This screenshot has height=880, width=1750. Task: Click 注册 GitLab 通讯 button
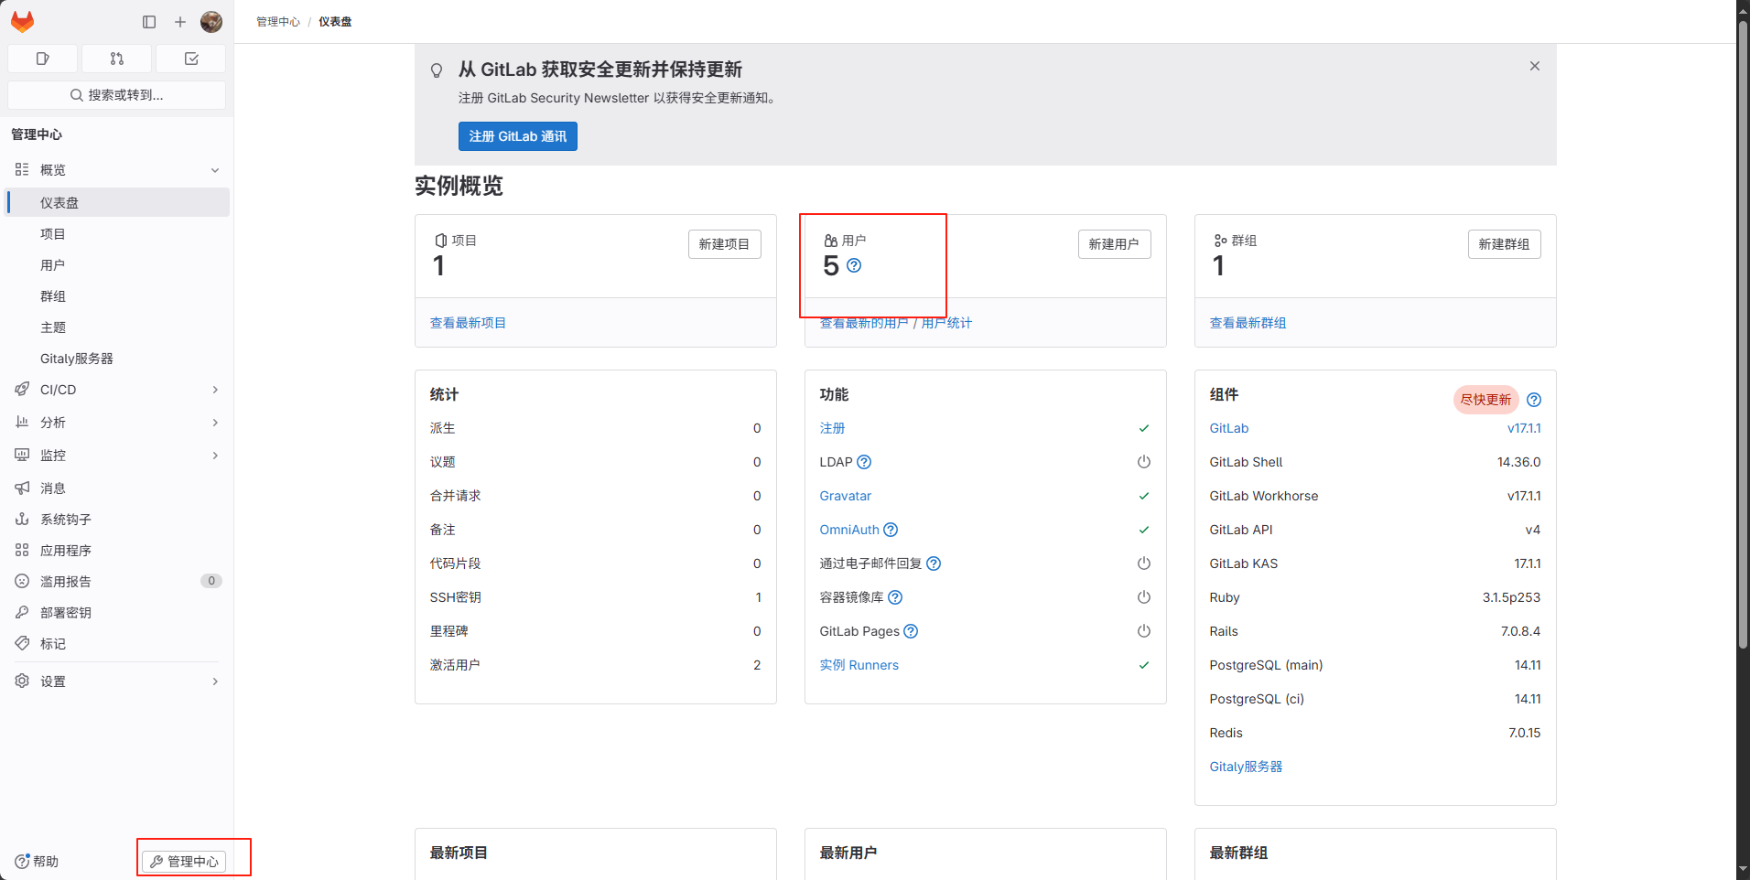pyautogui.click(x=518, y=136)
